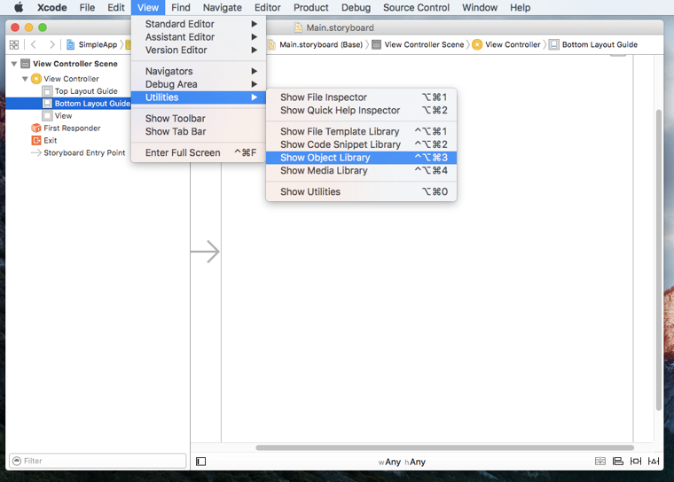Select Show Quick Help Inspector

361,110
